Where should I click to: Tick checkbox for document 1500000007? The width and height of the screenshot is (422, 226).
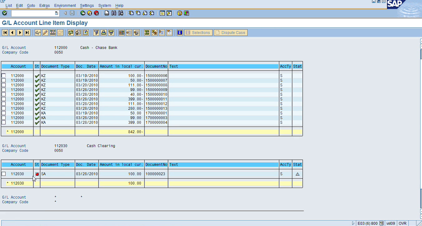4,80
